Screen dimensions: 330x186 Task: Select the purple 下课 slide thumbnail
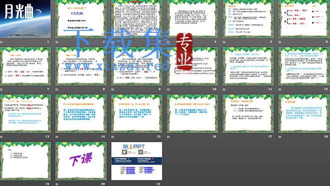tap(81, 161)
